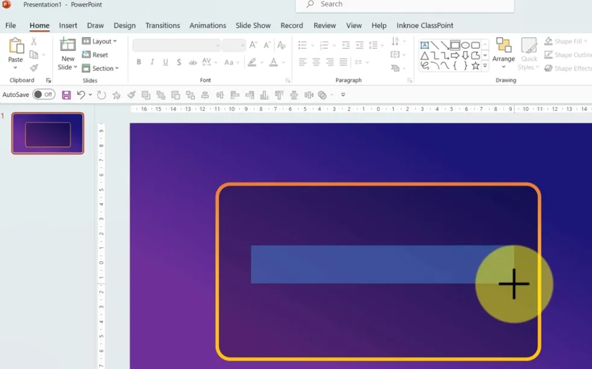Screen dimensions: 592x369
Task: Toggle the AutoSave switch
Action: click(43, 95)
